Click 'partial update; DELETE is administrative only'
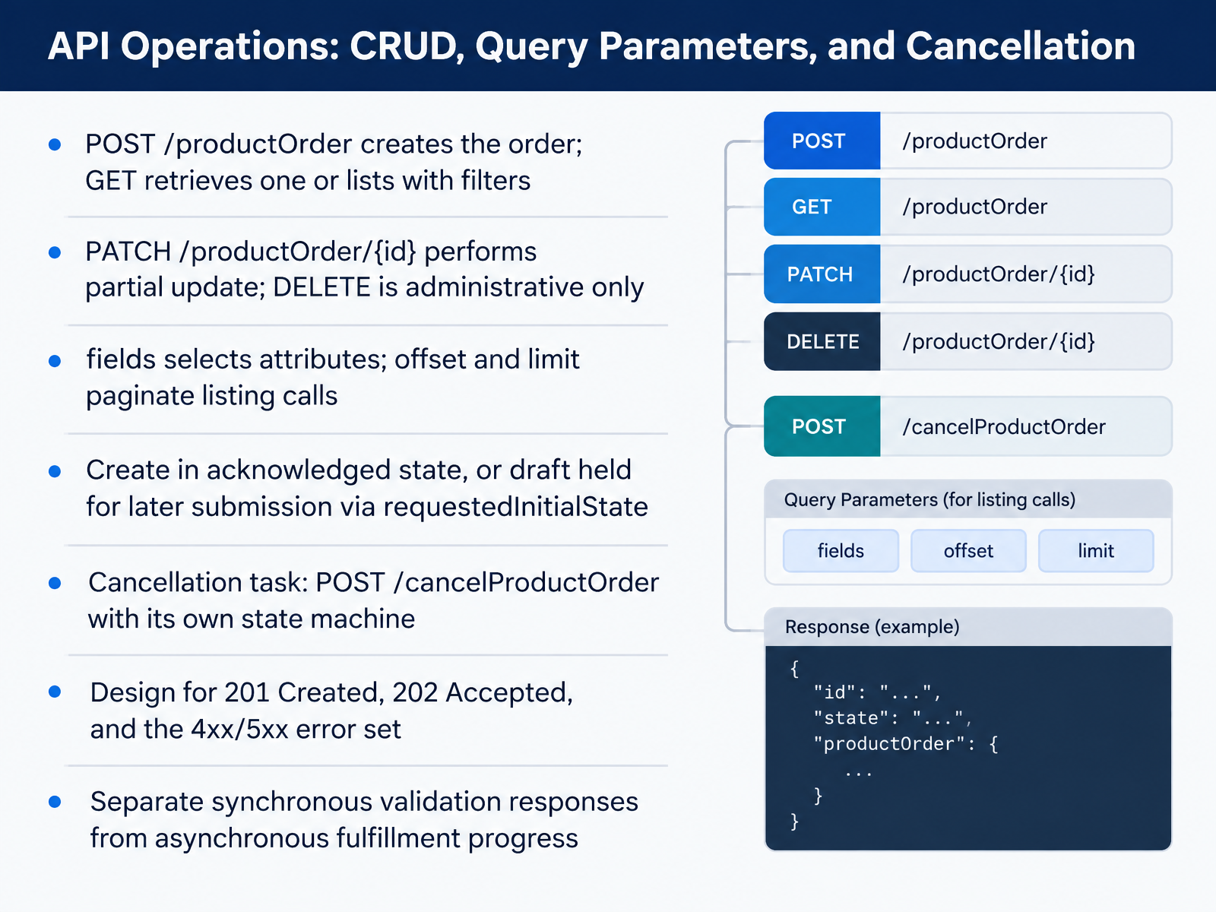Image resolution: width=1216 pixels, height=912 pixels. [365, 287]
